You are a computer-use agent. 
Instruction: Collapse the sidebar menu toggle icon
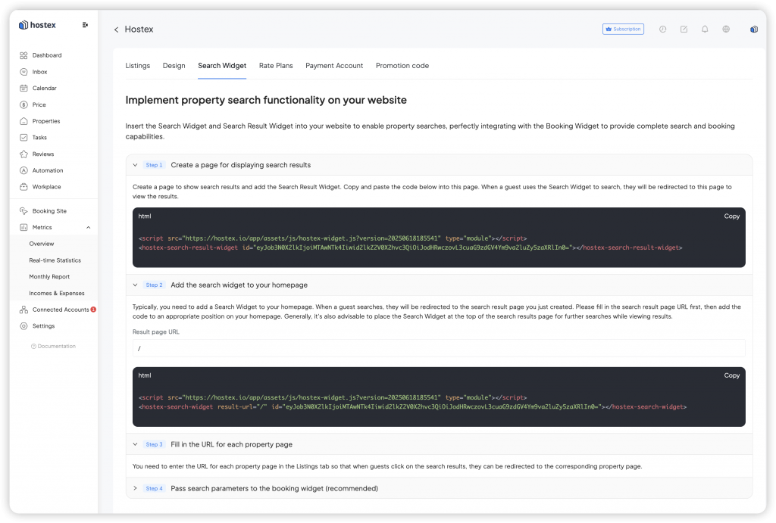coord(85,25)
